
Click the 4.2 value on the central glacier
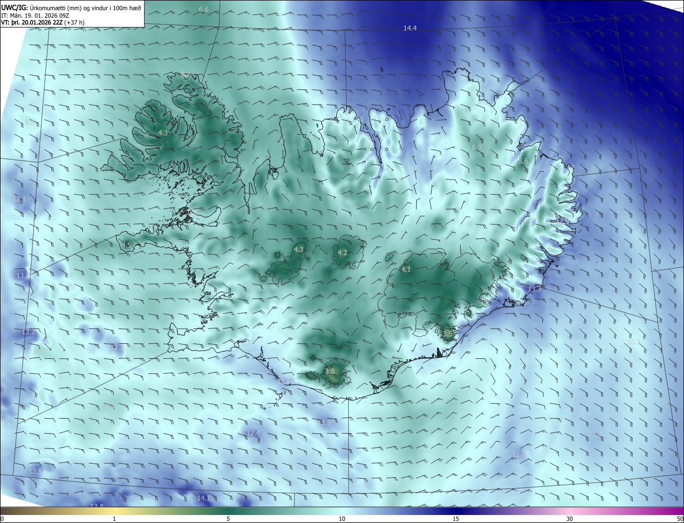pyautogui.click(x=343, y=253)
